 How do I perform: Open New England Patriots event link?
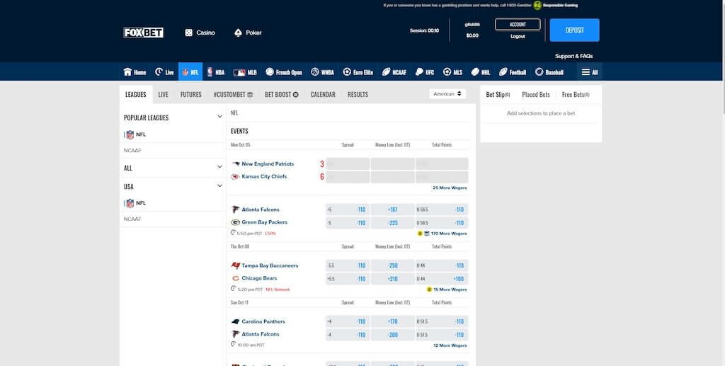coord(267,164)
